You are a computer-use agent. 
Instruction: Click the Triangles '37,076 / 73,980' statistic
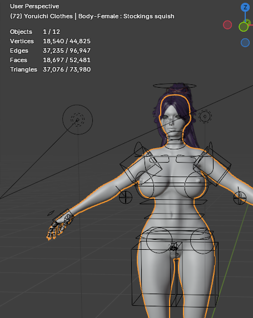67,69
